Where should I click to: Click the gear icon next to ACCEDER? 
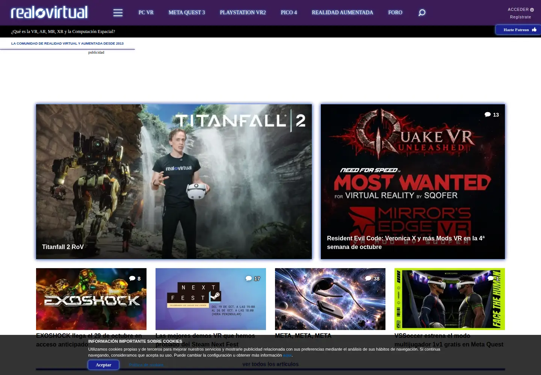point(532,10)
